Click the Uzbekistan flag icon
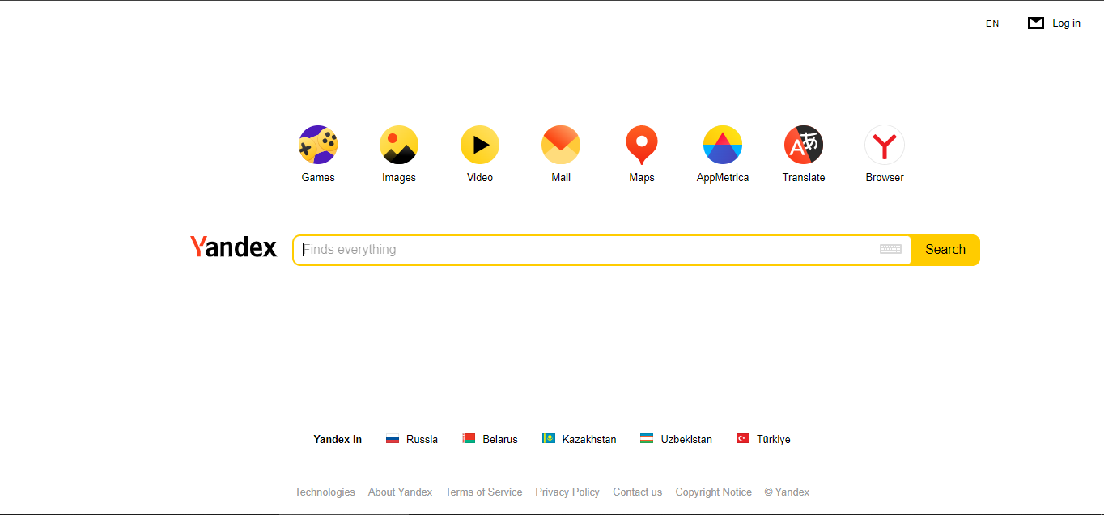The width and height of the screenshot is (1104, 515). pyautogui.click(x=647, y=439)
